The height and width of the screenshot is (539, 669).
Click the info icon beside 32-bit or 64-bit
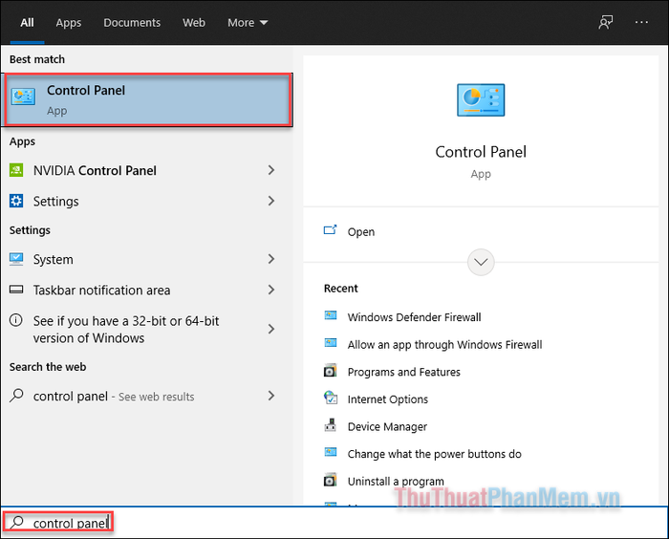(x=16, y=320)
